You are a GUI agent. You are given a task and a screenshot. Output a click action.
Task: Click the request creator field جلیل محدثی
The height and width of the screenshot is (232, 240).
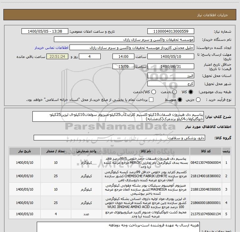pyautogui.click(x=132, y=48)
